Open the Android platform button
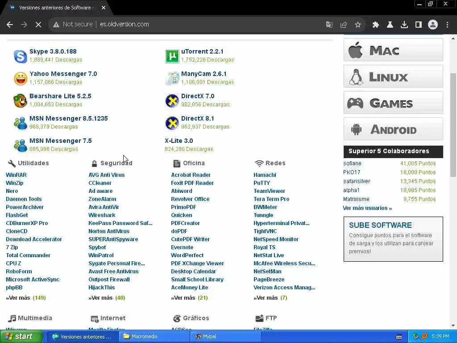The width and height of the screenshot is (457, 343). (393, 129)
